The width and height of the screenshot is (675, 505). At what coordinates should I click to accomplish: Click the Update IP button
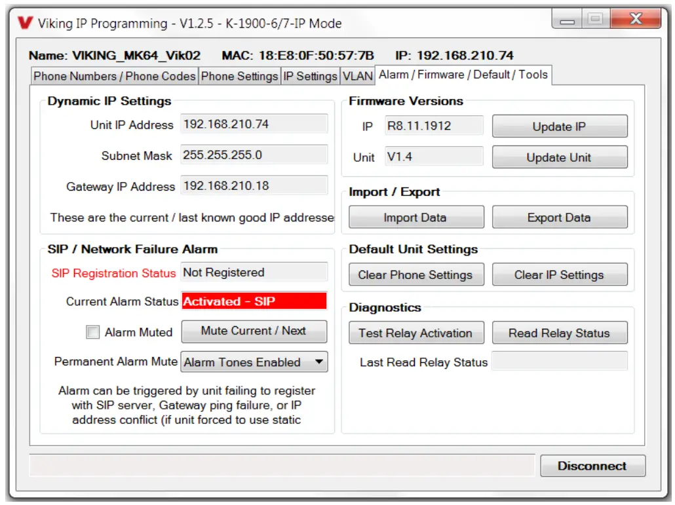560,126
